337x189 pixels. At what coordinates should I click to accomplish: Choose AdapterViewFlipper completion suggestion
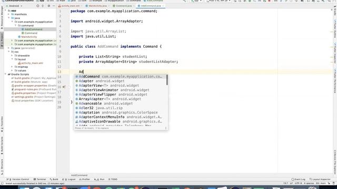[x=121, y=94]
